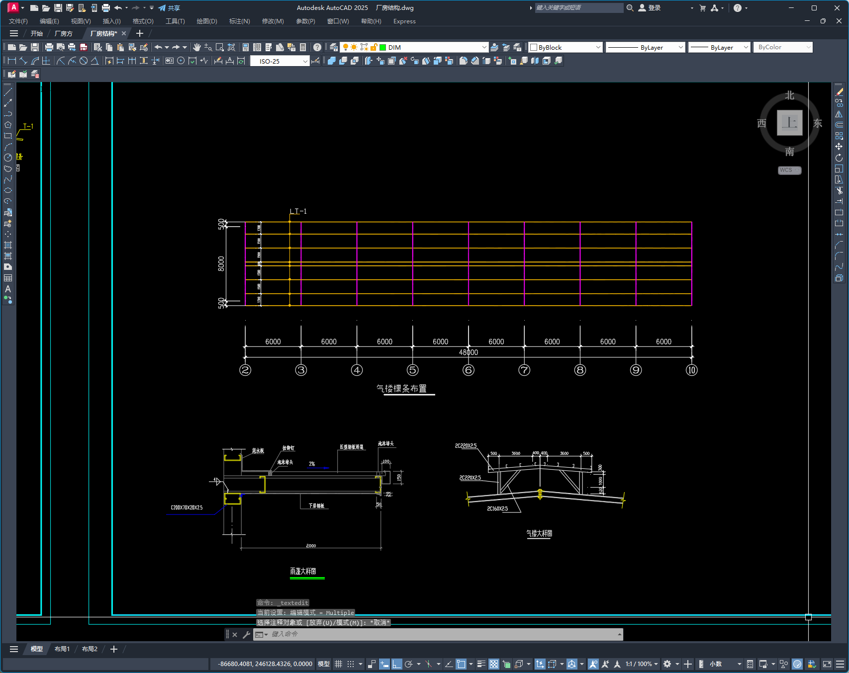Select the Angular dimension tool
Screen dimensions: 849x673
[x=94, y=61]
